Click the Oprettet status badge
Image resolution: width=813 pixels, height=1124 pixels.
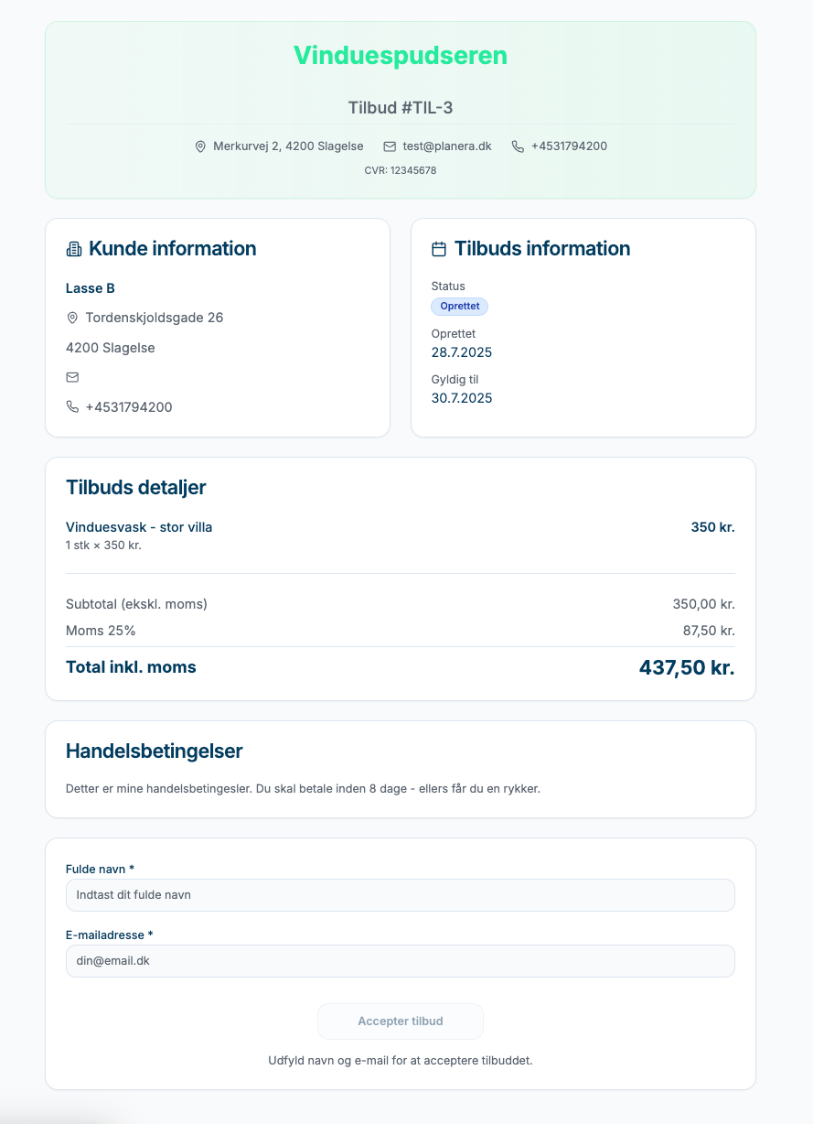(x=460, y=307)
